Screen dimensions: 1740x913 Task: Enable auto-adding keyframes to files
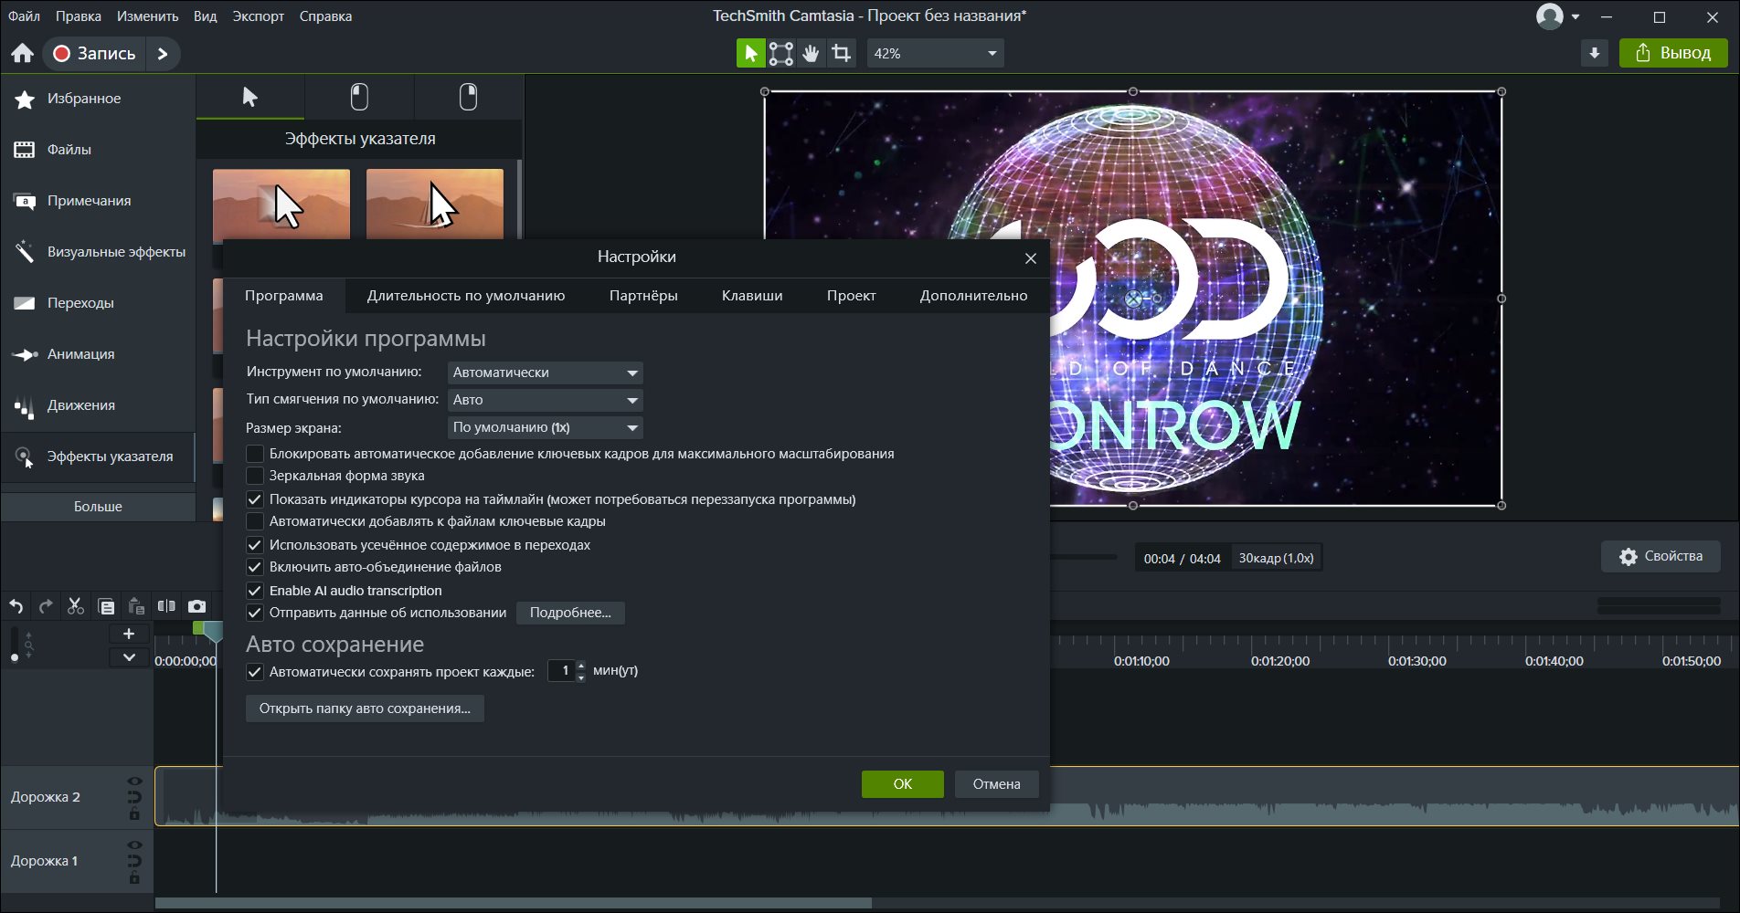(x=255, y=521)
